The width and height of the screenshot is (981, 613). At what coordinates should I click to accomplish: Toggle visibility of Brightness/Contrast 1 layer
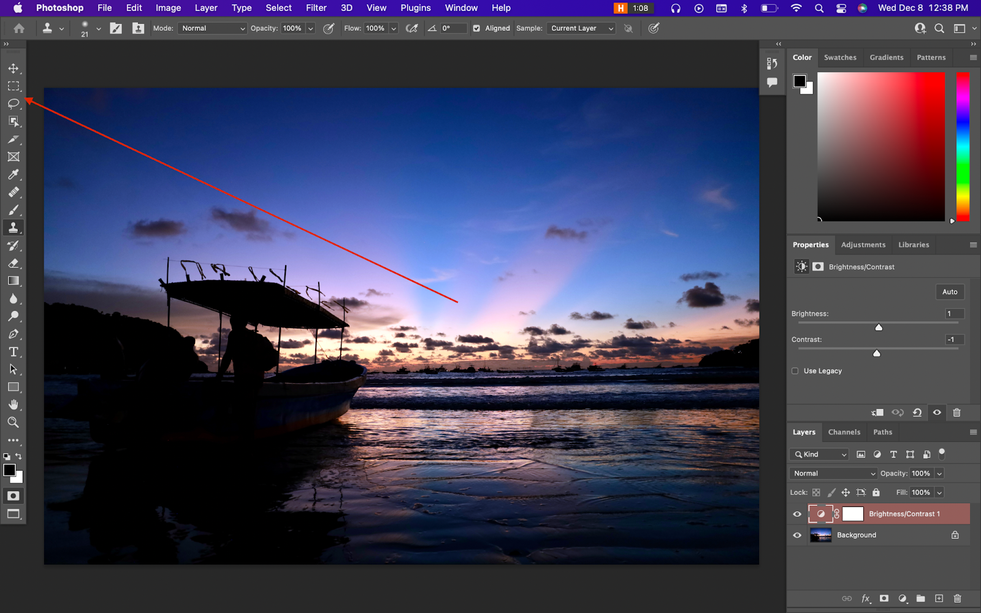pos(797,514)
